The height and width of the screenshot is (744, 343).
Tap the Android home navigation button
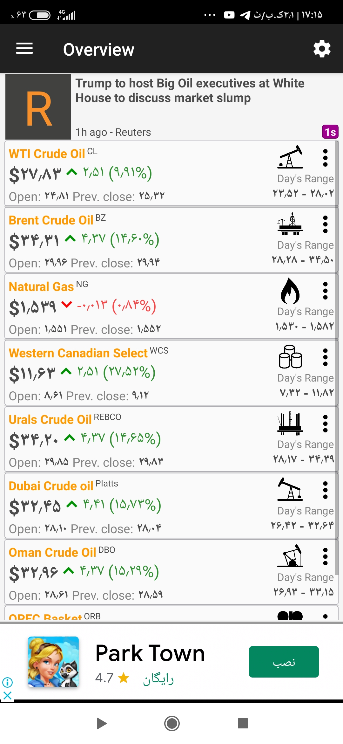(172, 723)
